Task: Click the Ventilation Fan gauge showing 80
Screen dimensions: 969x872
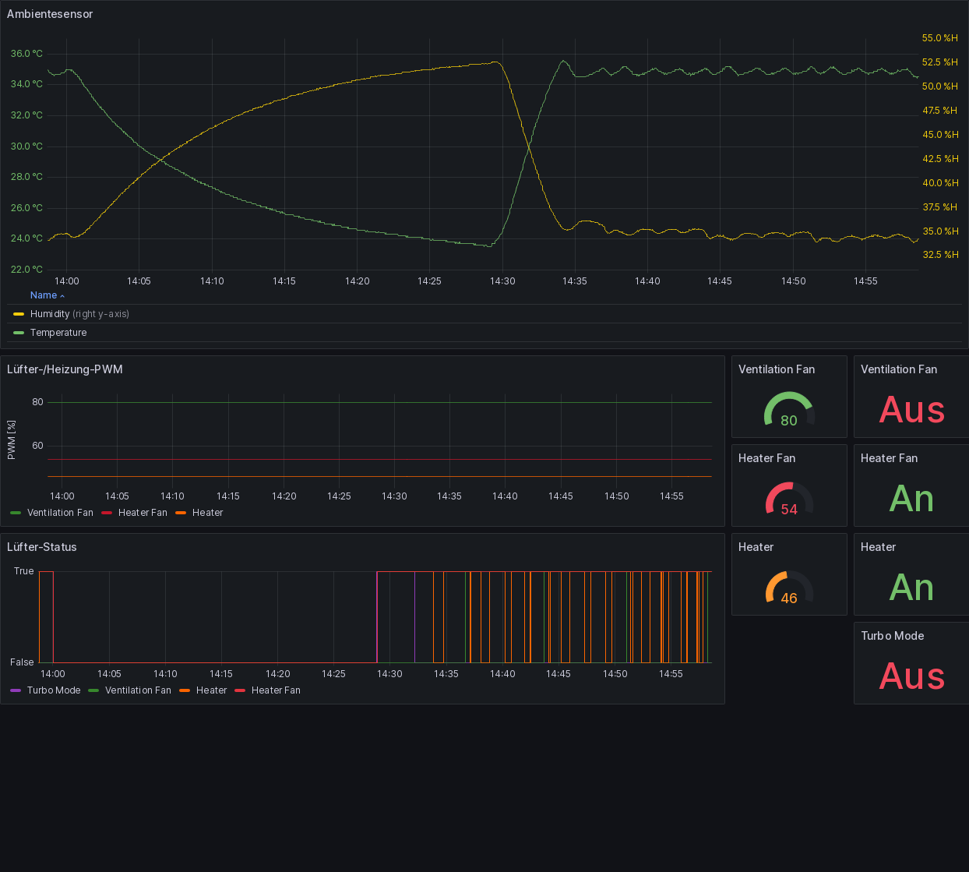Action: pos(788,409)
